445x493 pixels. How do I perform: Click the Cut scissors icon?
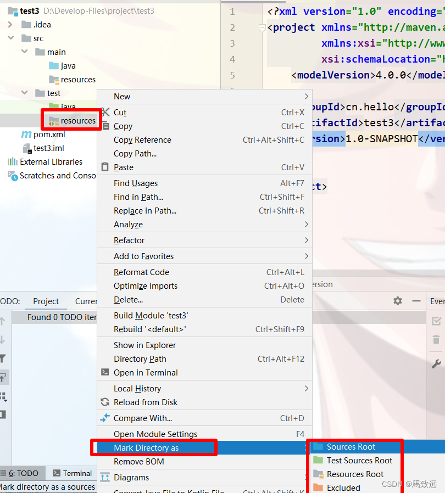click(106, 112)
